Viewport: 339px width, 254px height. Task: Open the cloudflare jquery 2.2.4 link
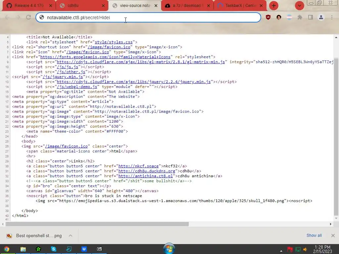(x=134, y=82)
